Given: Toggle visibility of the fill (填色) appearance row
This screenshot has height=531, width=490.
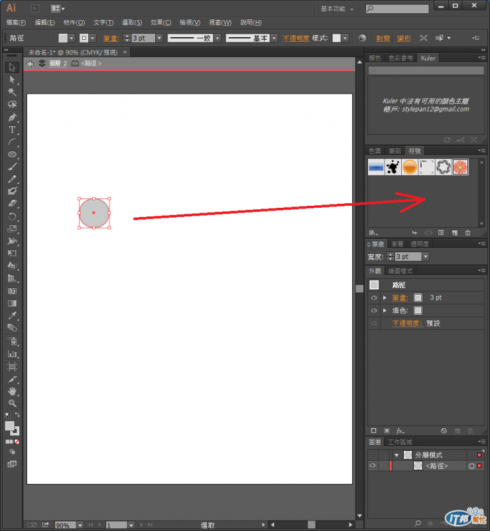Looking at the screenshot, I should [374, 311].
